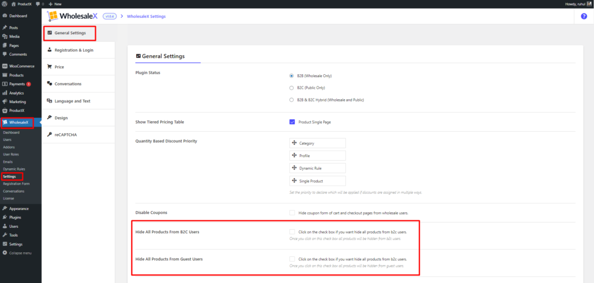The width and height of the screenshot is (594, 283).
Task: Click the blue help question mark icon
Action: click(584, 16)
